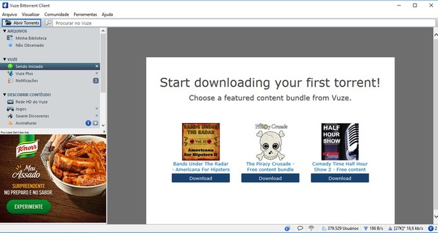This screenshot has height=233, width=438.
Task: Click the download speed 186 B/s indicator
Action: click(x=373, y=229)
